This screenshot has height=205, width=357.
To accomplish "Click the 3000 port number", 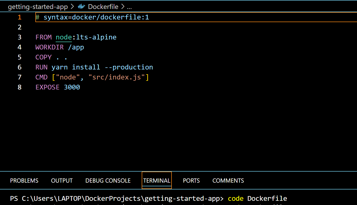I will (72, 87).
